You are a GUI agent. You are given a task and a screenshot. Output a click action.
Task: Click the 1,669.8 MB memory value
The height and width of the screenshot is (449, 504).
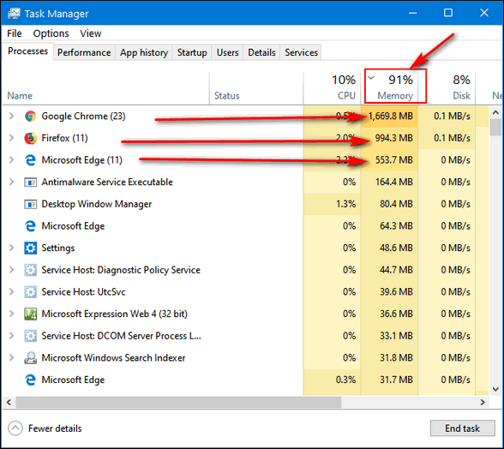point(391,116)
